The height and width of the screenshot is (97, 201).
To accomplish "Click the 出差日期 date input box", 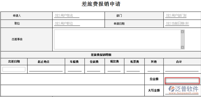I will (x=14, y=69).
